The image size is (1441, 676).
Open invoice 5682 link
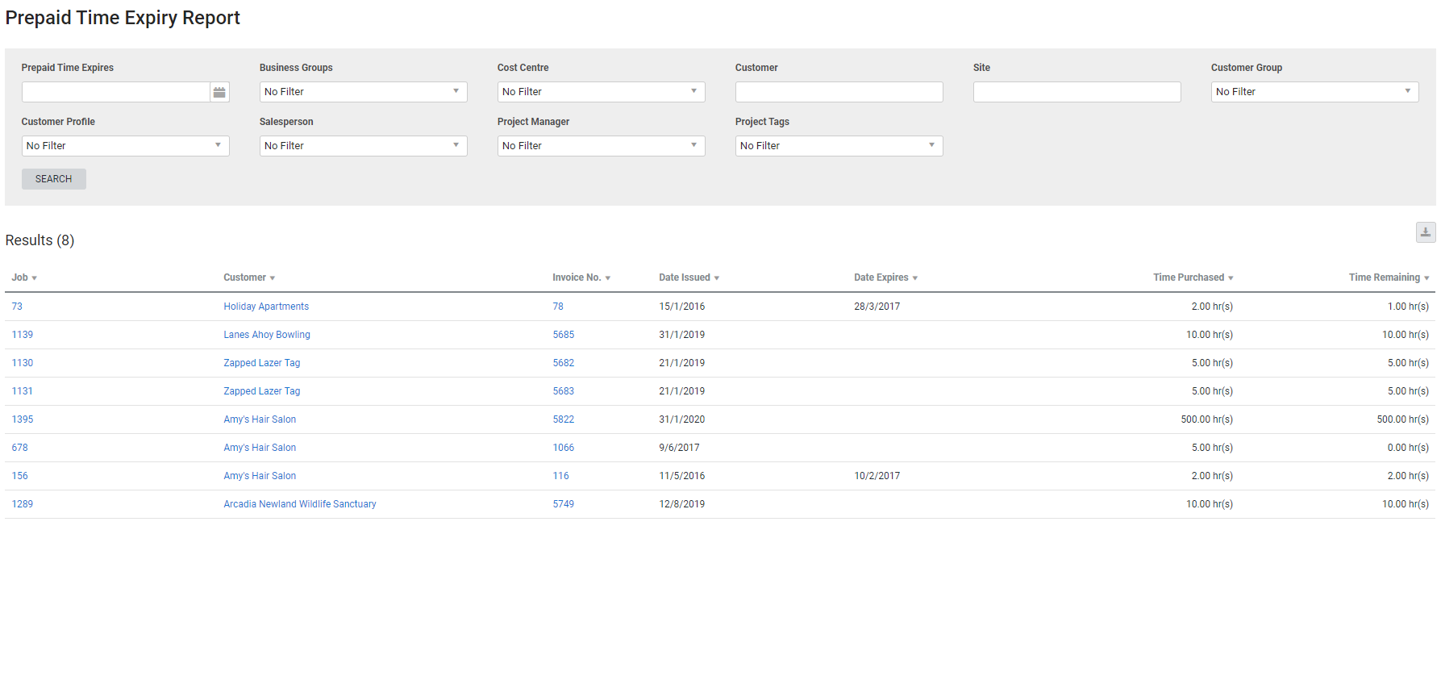pyautogui.click(x=564, y=363)
